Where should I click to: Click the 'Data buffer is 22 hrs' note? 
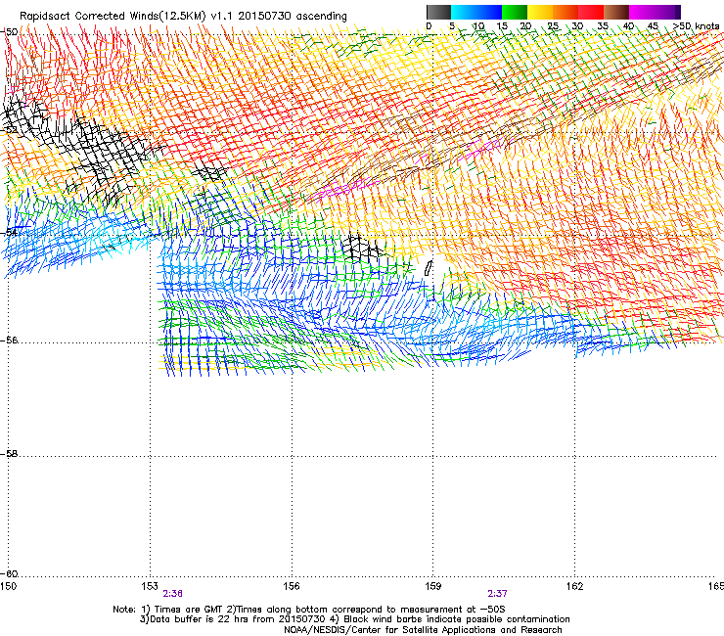354,619
